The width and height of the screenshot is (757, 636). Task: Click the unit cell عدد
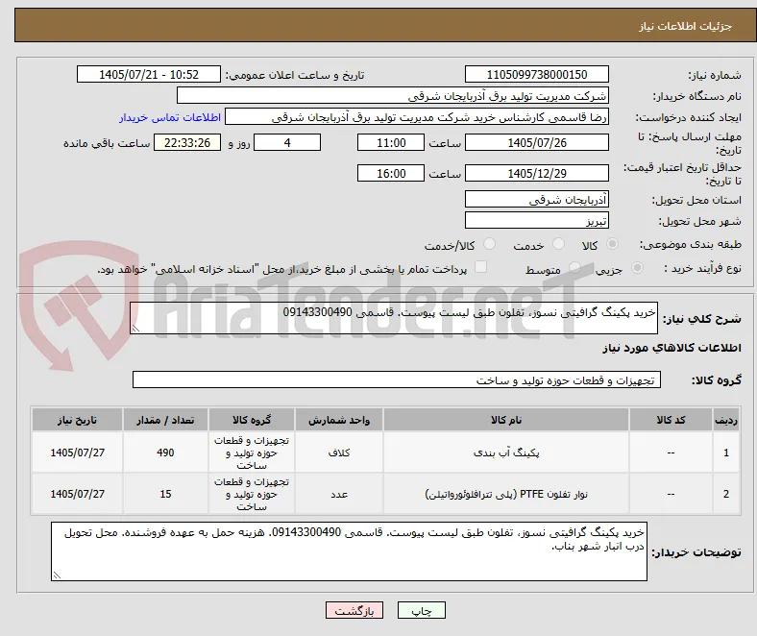click(x=339, y=494)
